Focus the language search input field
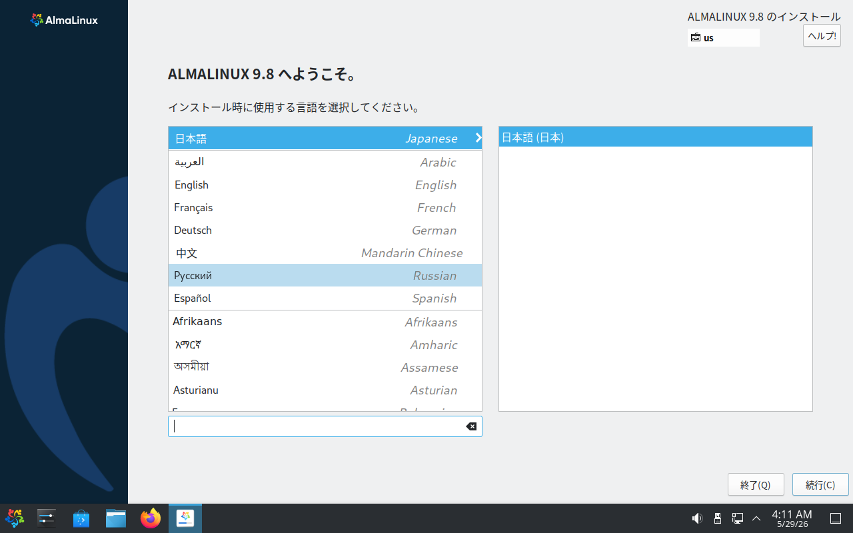The image size is (853, 533). pos(316,426)
